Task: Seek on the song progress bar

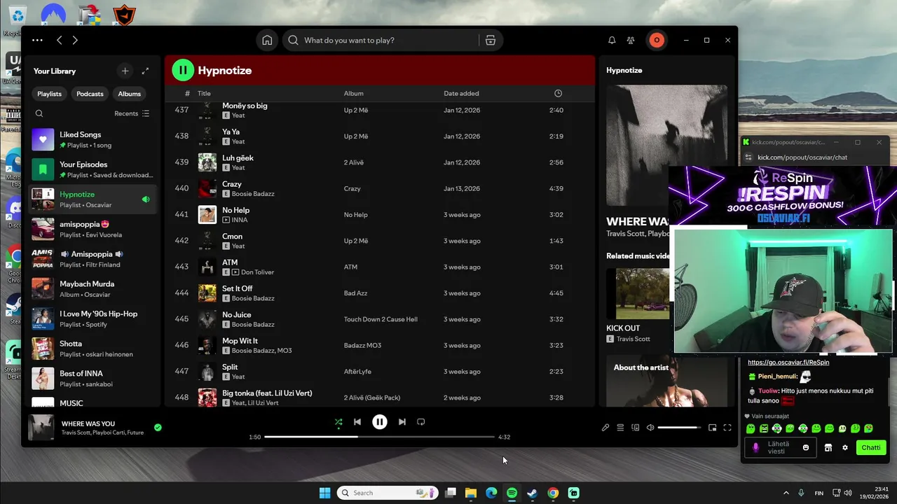Action: pos(379,437)
